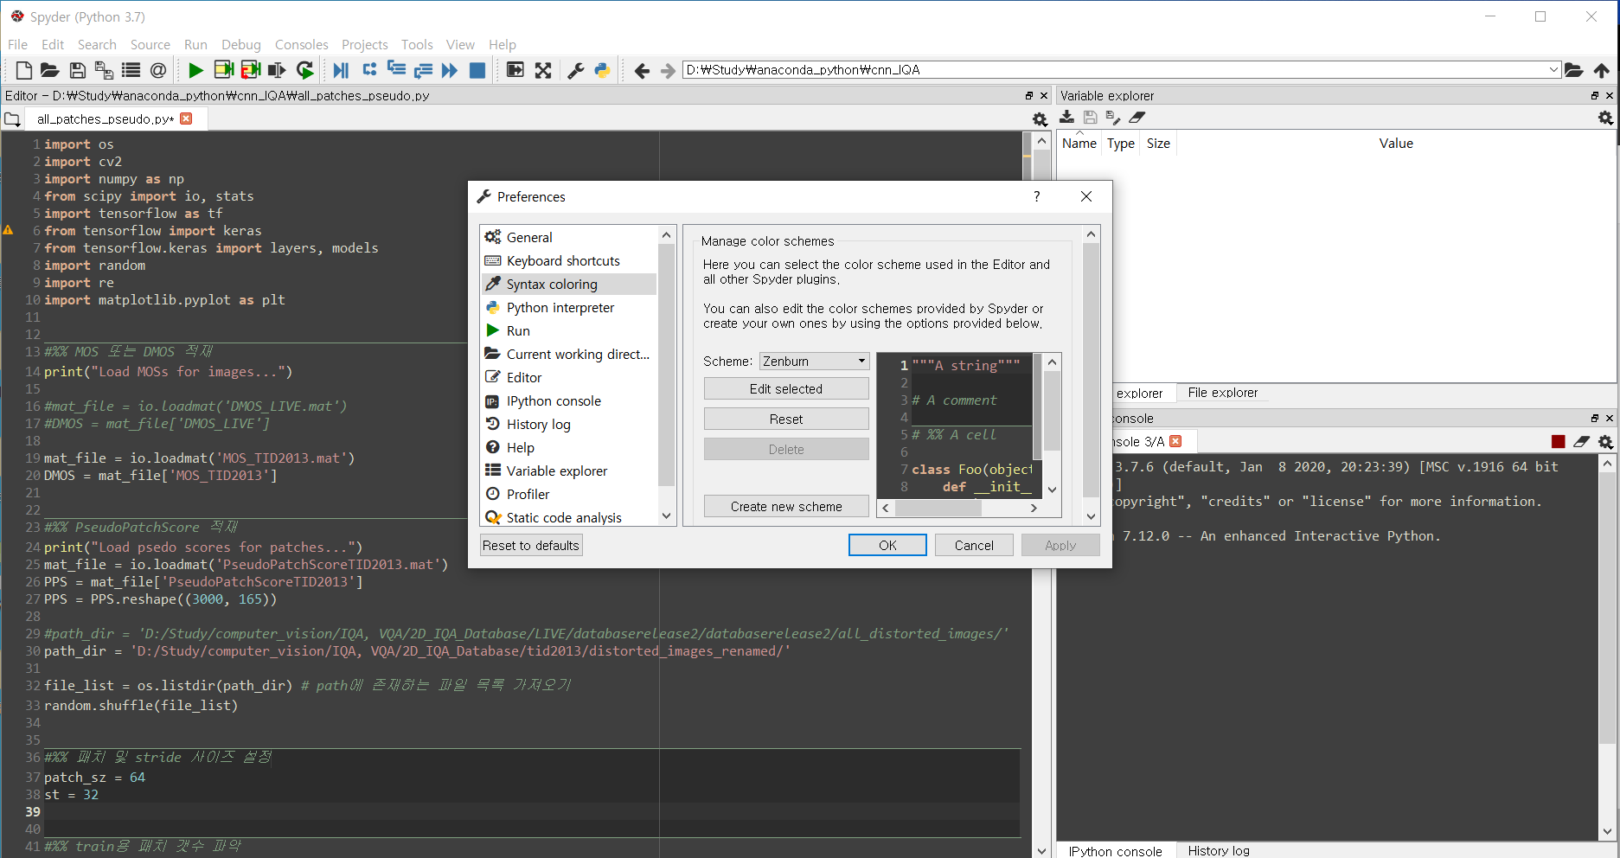Stop the kernel with the red square in the console
This screenshot has height=858, width=1620.
1559,442
